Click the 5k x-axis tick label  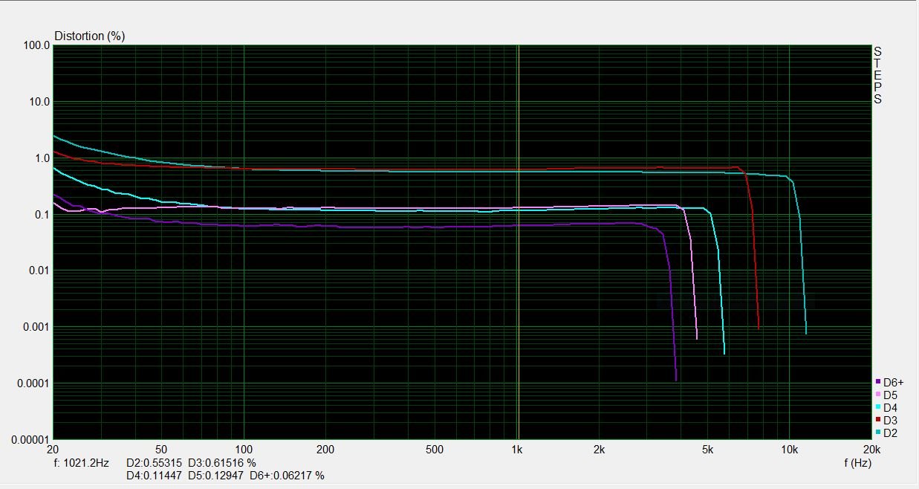707,450
